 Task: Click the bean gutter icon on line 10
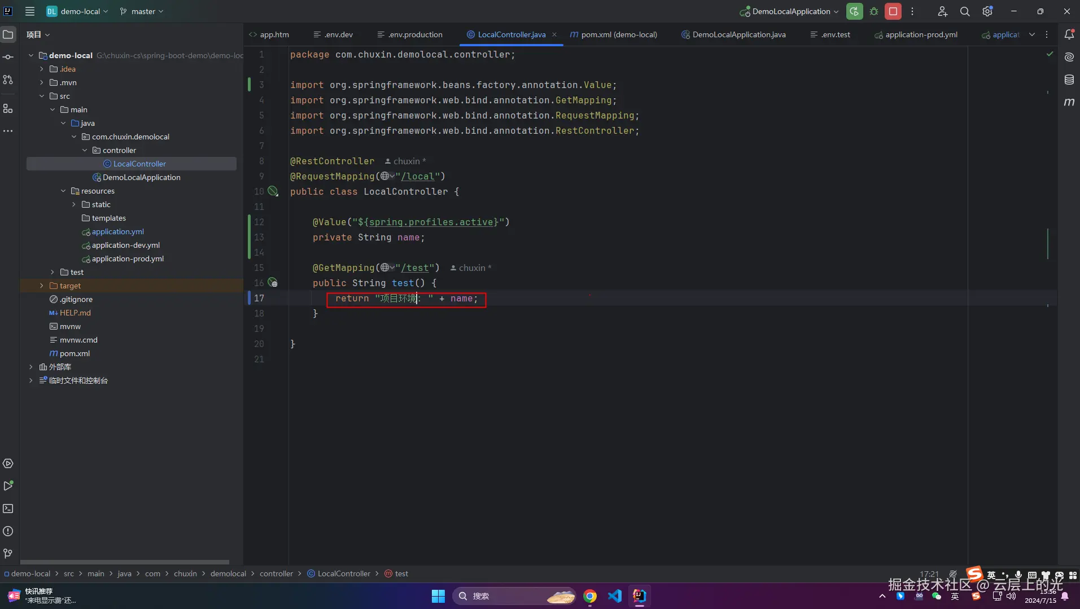[273, 191]
